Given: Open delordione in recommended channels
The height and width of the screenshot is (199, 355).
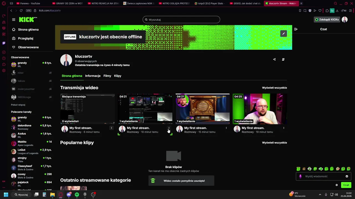Looking at the screenshot, I should pyautogui.click(x=31, y=127).
